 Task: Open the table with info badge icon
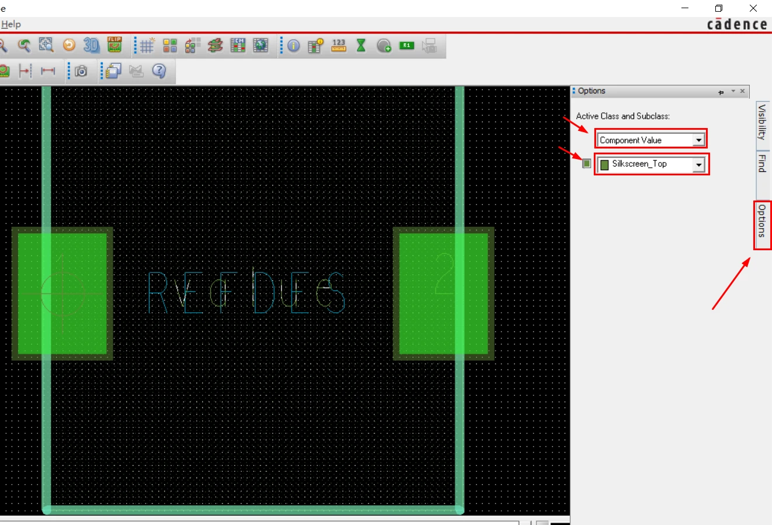click(316, 46)
